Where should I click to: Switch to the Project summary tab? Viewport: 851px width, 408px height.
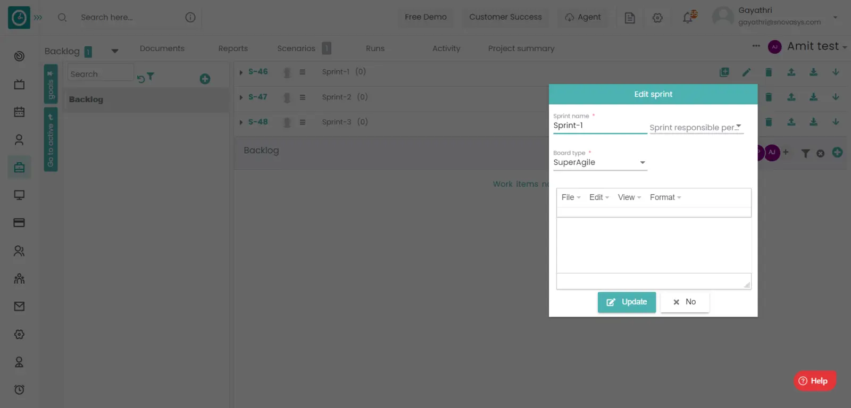tap(521, 48)
